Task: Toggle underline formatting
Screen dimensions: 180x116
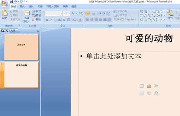Action: (55, 20)
